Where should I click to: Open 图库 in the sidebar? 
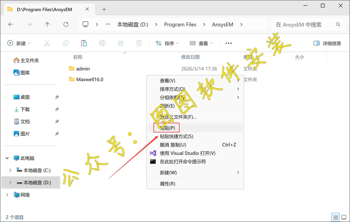(x=22, y=73)
